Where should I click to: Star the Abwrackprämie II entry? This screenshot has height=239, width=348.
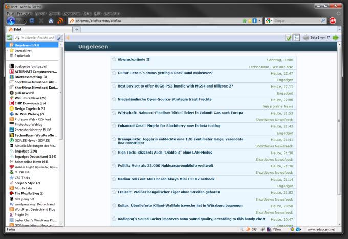pos(114,59)
